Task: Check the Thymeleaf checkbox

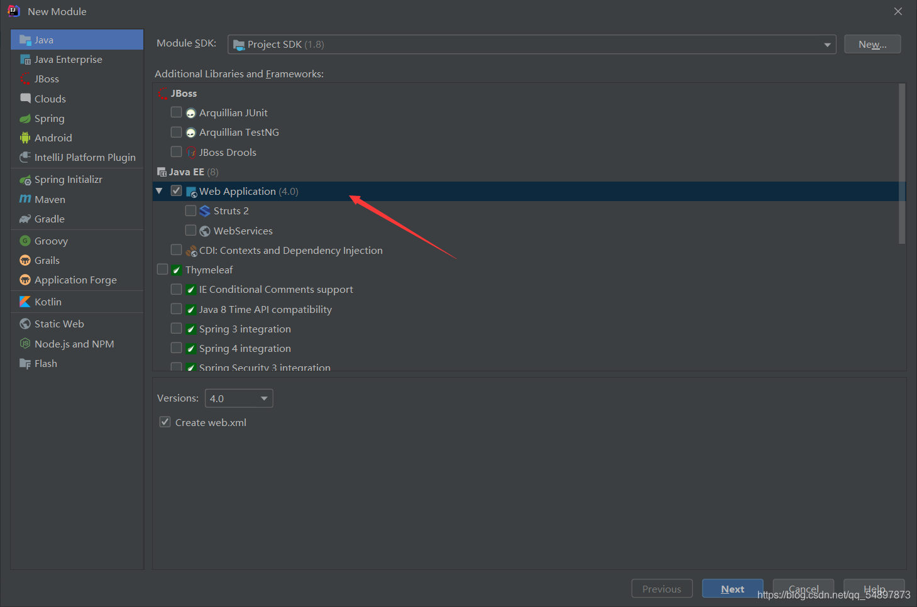Action: pos(162,269)
